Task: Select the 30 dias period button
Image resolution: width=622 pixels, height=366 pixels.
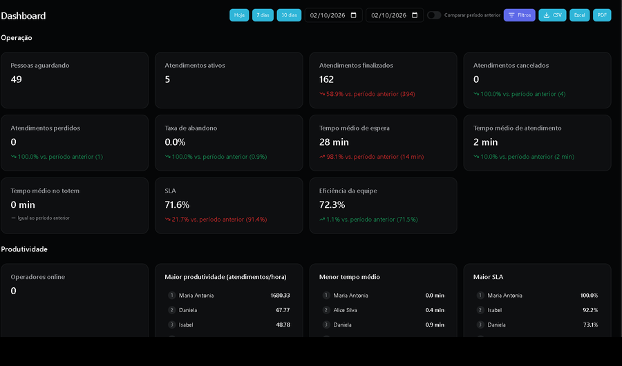Action: 289,15
